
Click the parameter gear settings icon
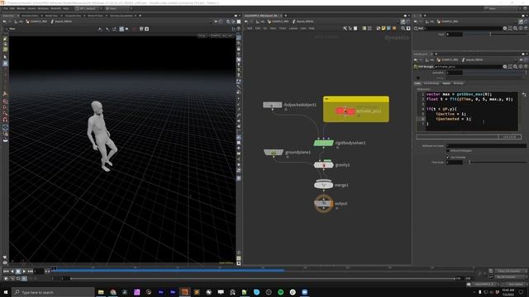505,67
